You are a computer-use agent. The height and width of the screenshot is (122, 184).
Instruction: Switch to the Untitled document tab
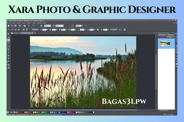click(x=16, y=33)
